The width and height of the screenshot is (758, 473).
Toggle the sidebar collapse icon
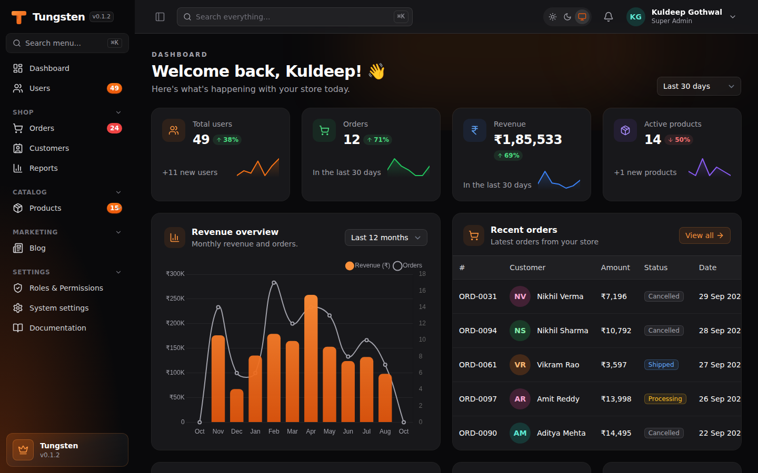click(160, 17)
